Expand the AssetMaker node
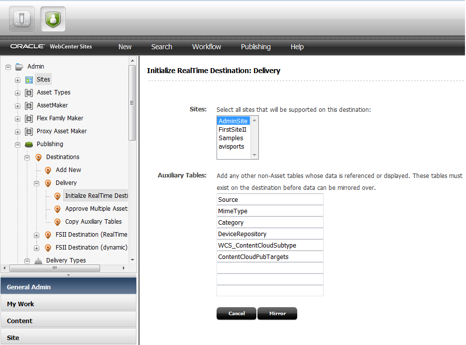The width and height of the screenshot is (466, 345). [x=17, y=106]
